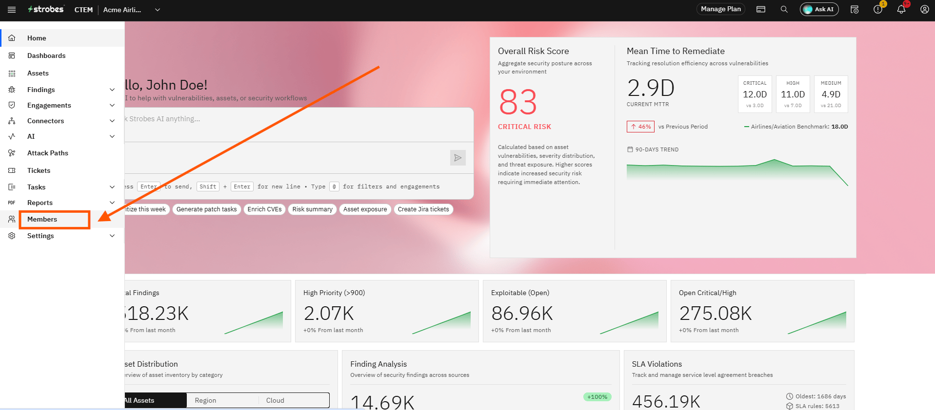Open Attack Paths in the sidebar

(x=62, y=153)
